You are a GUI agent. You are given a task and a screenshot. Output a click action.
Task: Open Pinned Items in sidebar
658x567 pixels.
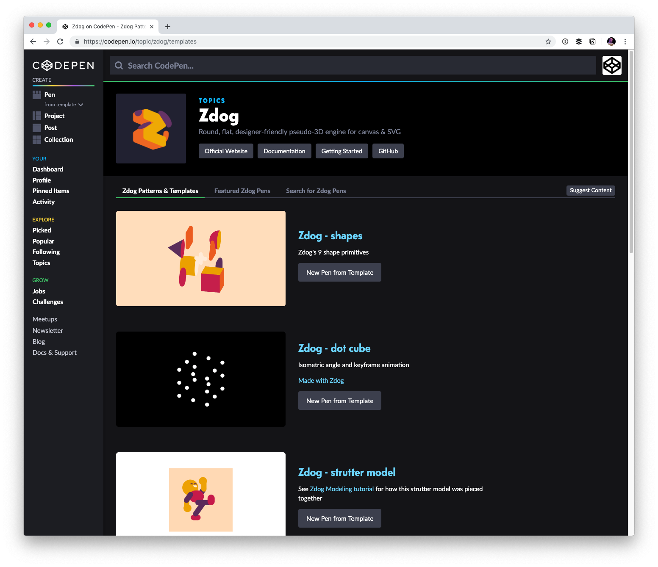[51, 191]
